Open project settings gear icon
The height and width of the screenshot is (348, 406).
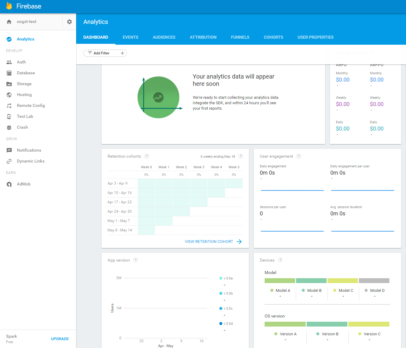click(x=69, y=22)
